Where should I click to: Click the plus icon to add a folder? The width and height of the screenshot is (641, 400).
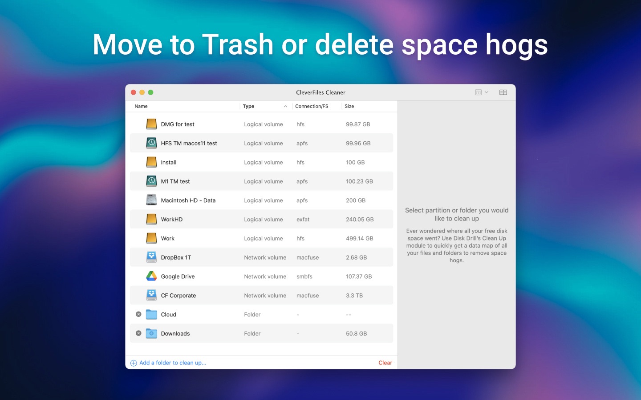[134, 363]
